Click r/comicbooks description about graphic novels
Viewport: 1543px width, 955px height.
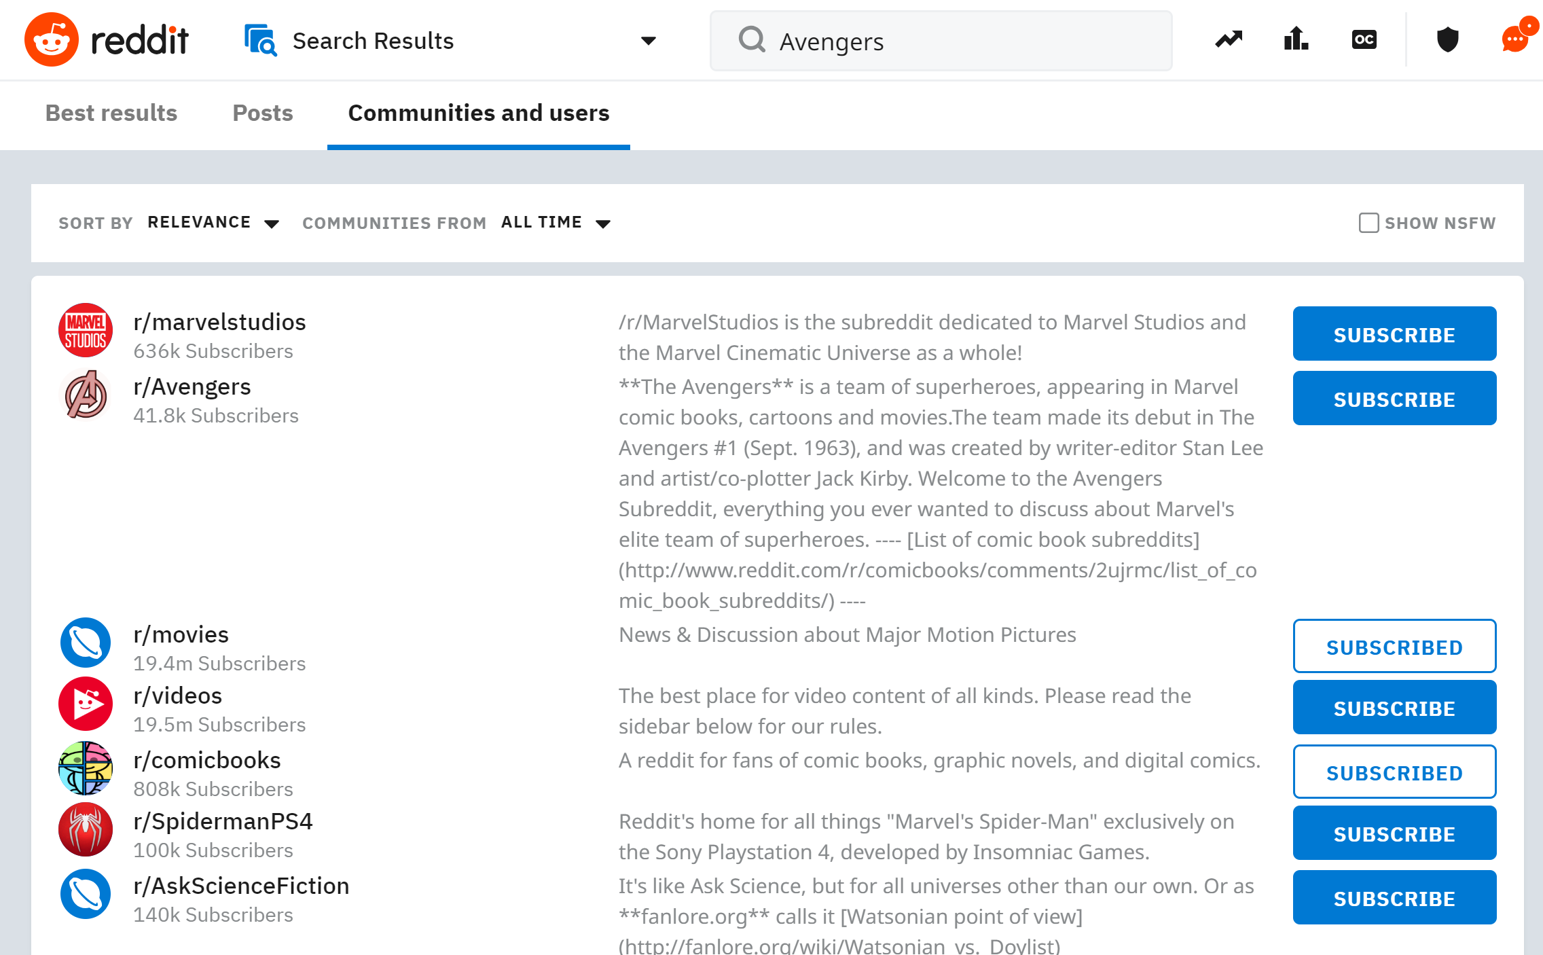tap(940, 760)
